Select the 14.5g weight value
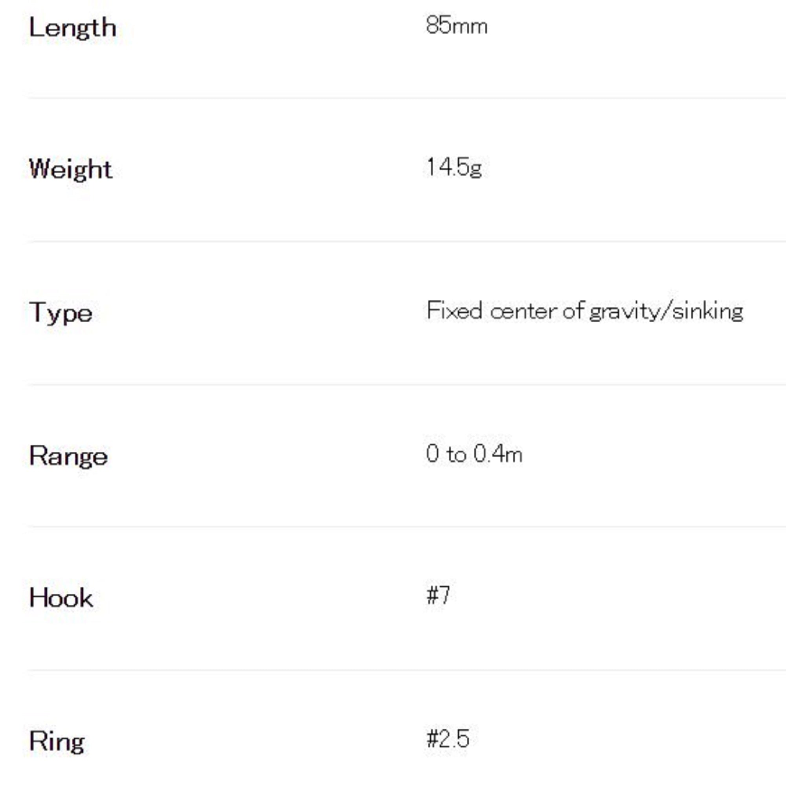 [x=454, y=167]
